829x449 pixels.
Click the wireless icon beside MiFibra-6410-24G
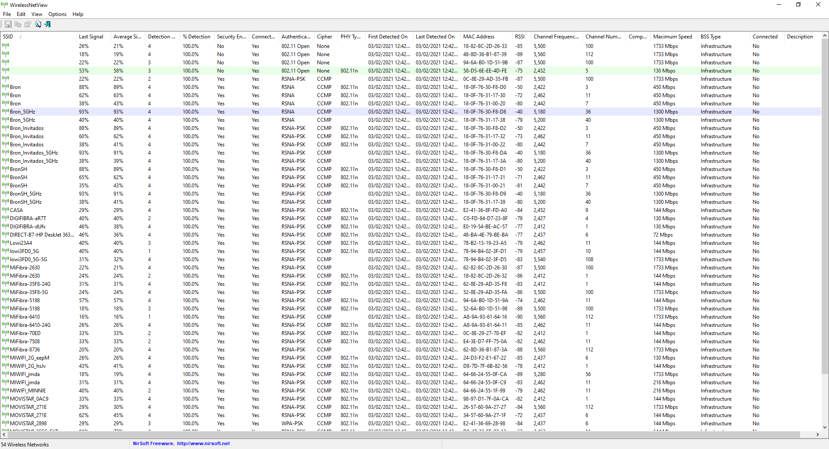pos(6,325)
